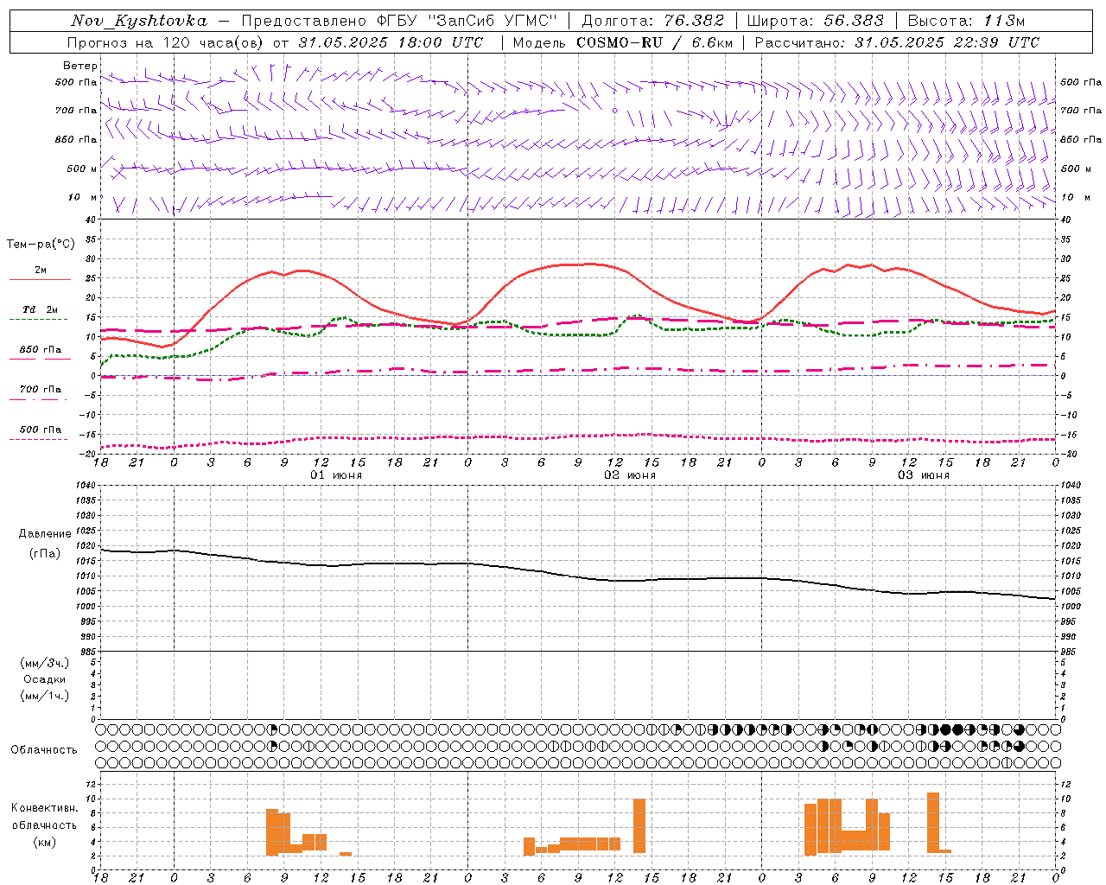Click the "(мм/1ч.)" precipitation unit label
The width and height of the screenshot is (1106, 885).
click(45, 696)
